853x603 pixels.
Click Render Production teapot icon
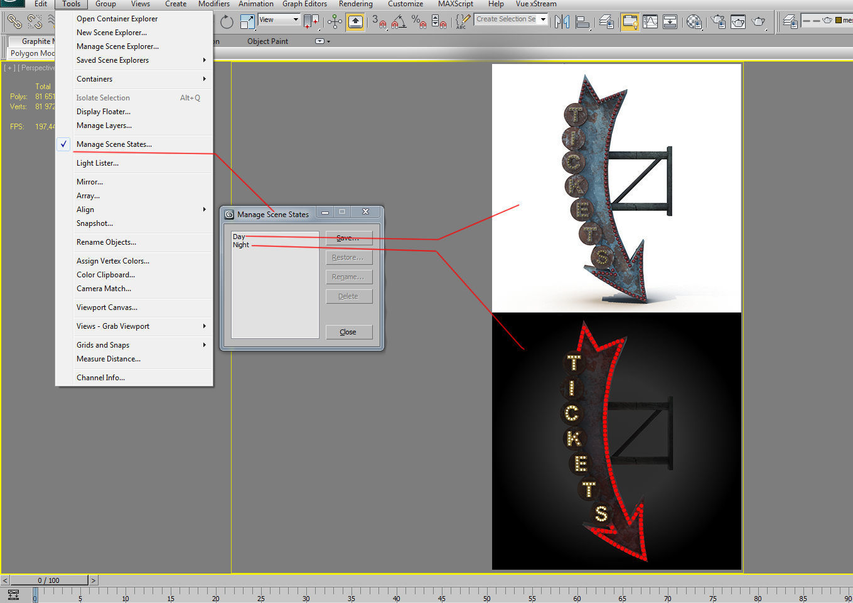[x=759, y=22]
